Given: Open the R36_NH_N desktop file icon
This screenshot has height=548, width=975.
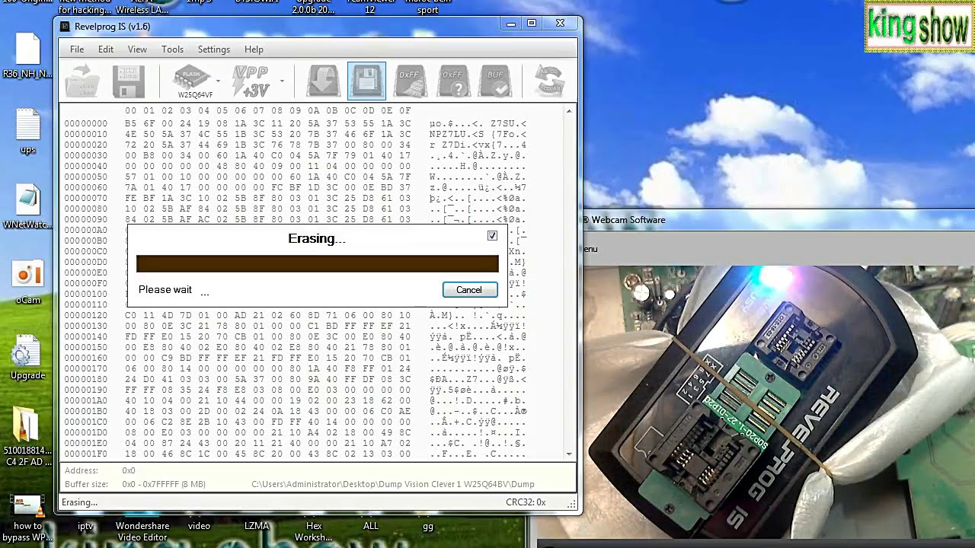Looking at the screenshot, I should [28, 56].
